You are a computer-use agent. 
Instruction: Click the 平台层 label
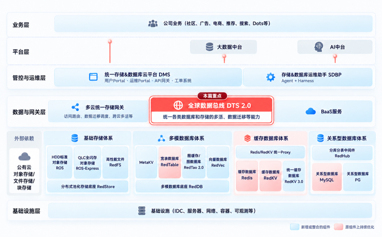[x=21, y=52]
